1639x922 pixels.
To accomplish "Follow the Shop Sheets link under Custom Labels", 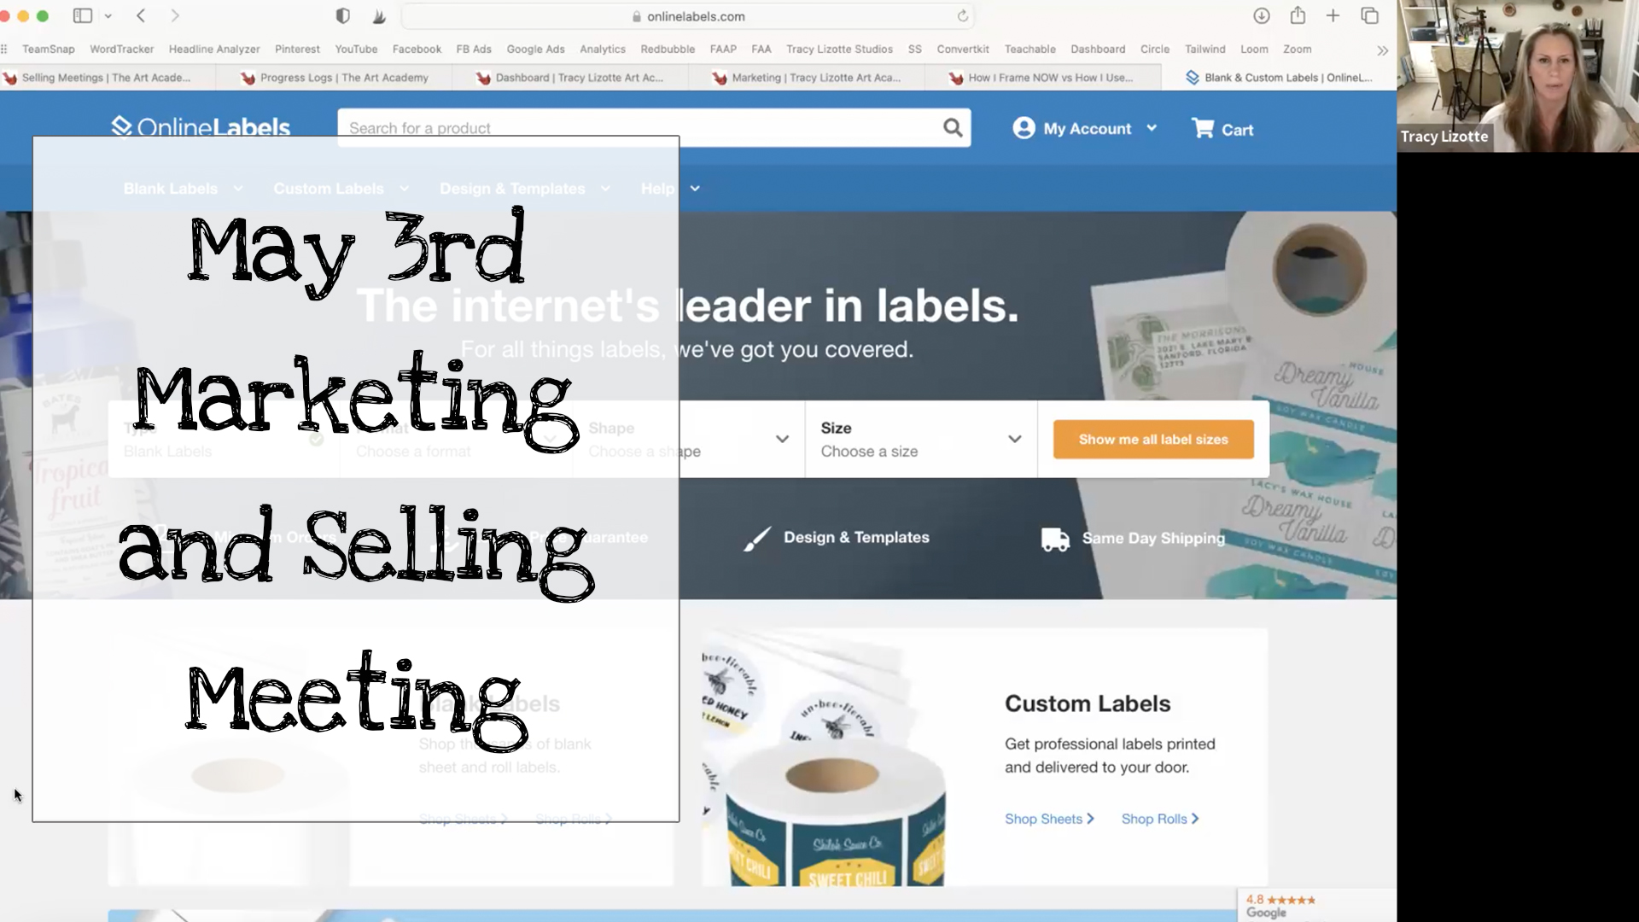I will click(1049, 819).
